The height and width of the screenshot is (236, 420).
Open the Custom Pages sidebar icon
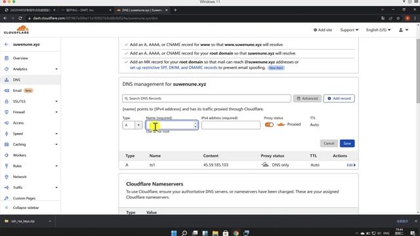coord(7,198)
